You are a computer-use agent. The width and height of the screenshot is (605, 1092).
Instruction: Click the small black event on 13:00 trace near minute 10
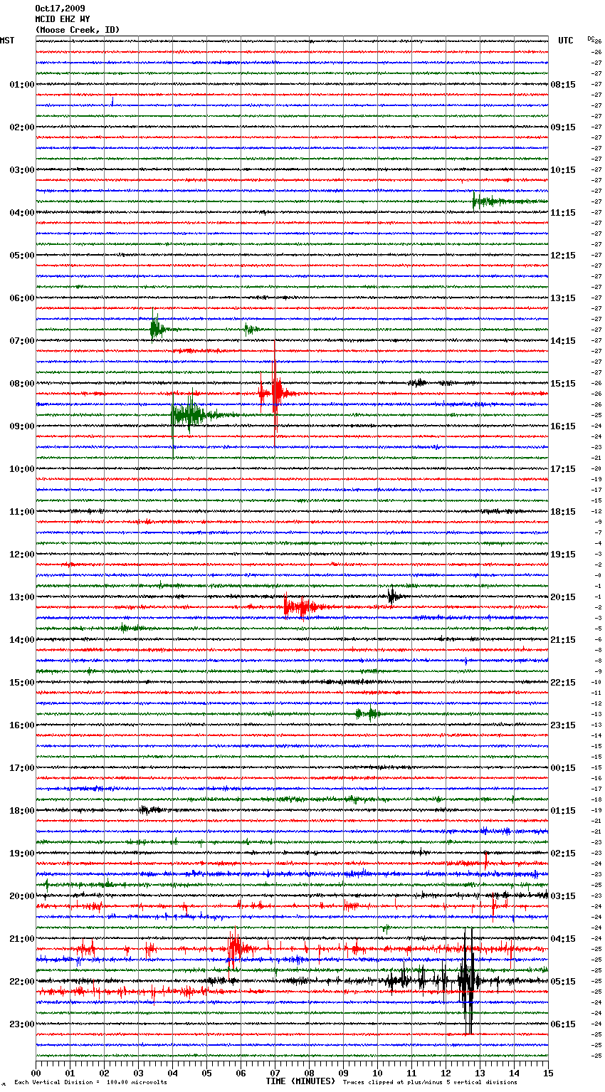pos(393,597)
